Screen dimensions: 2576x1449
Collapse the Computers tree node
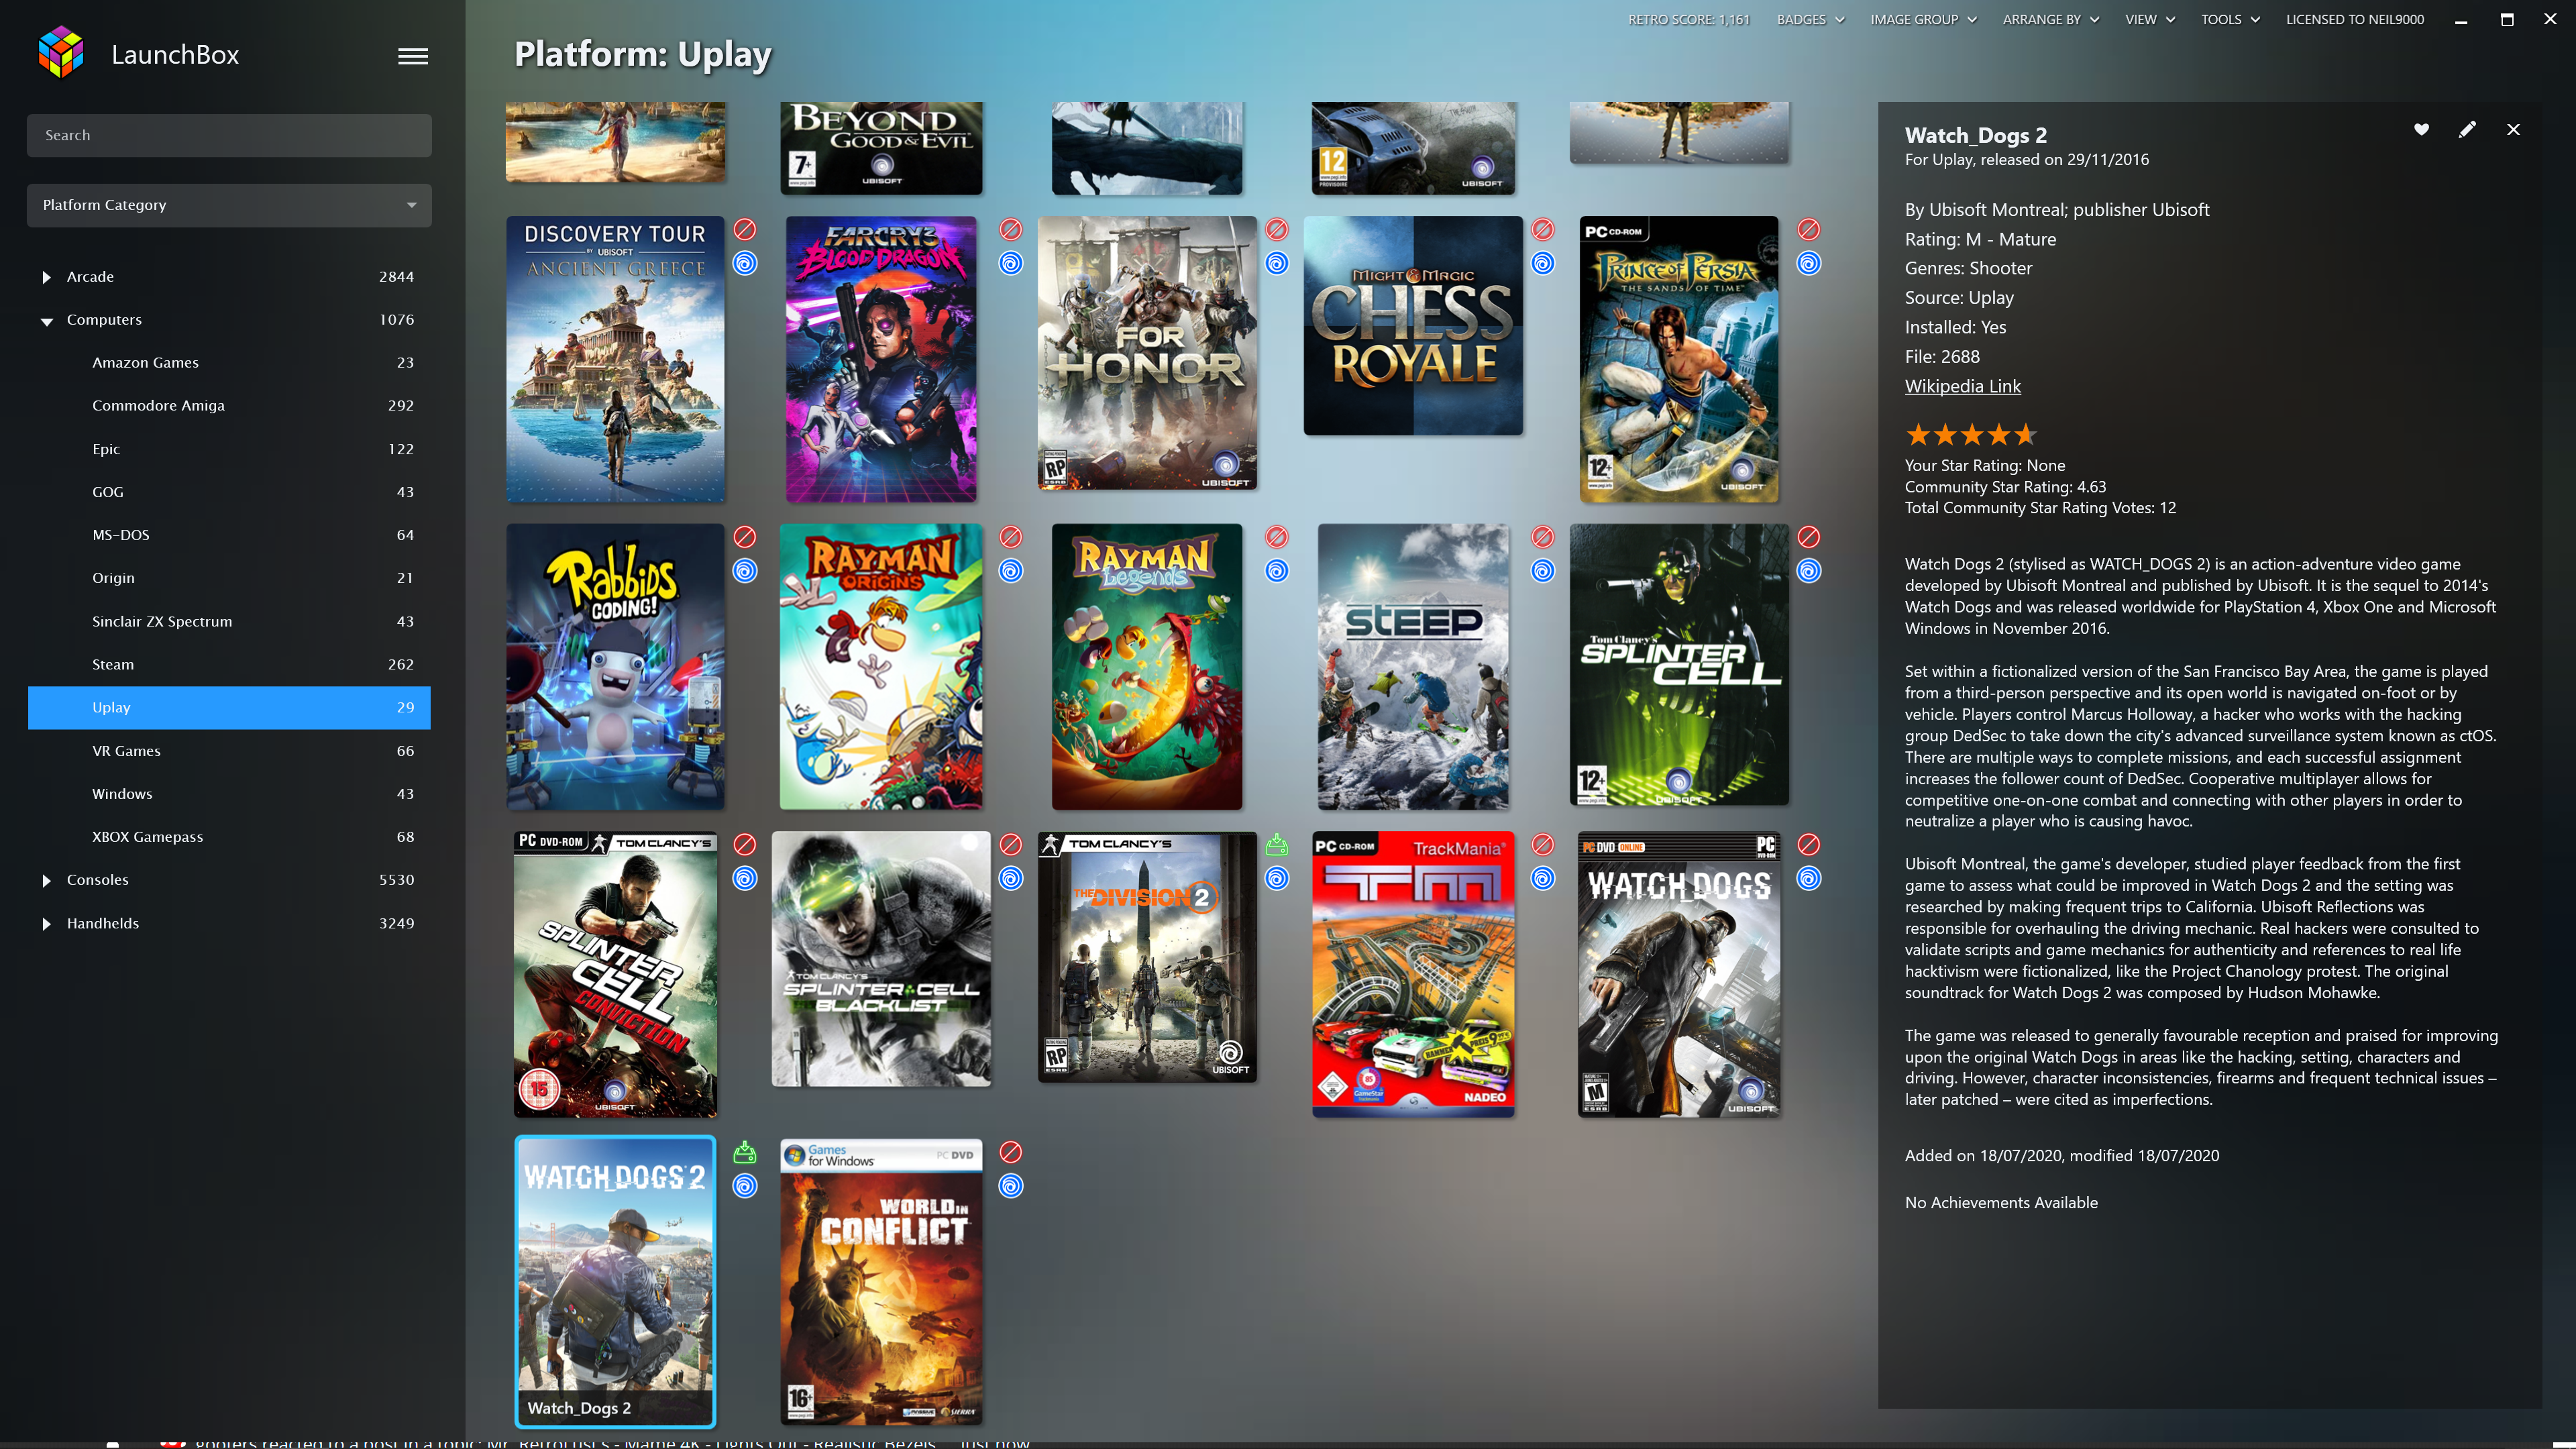click(46, 321)
